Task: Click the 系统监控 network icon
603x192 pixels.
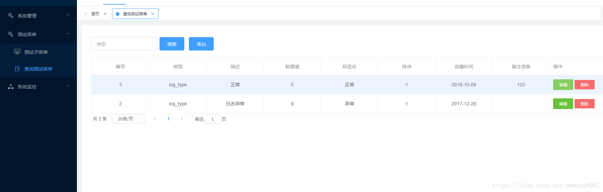Action: (x=11, y=86)
